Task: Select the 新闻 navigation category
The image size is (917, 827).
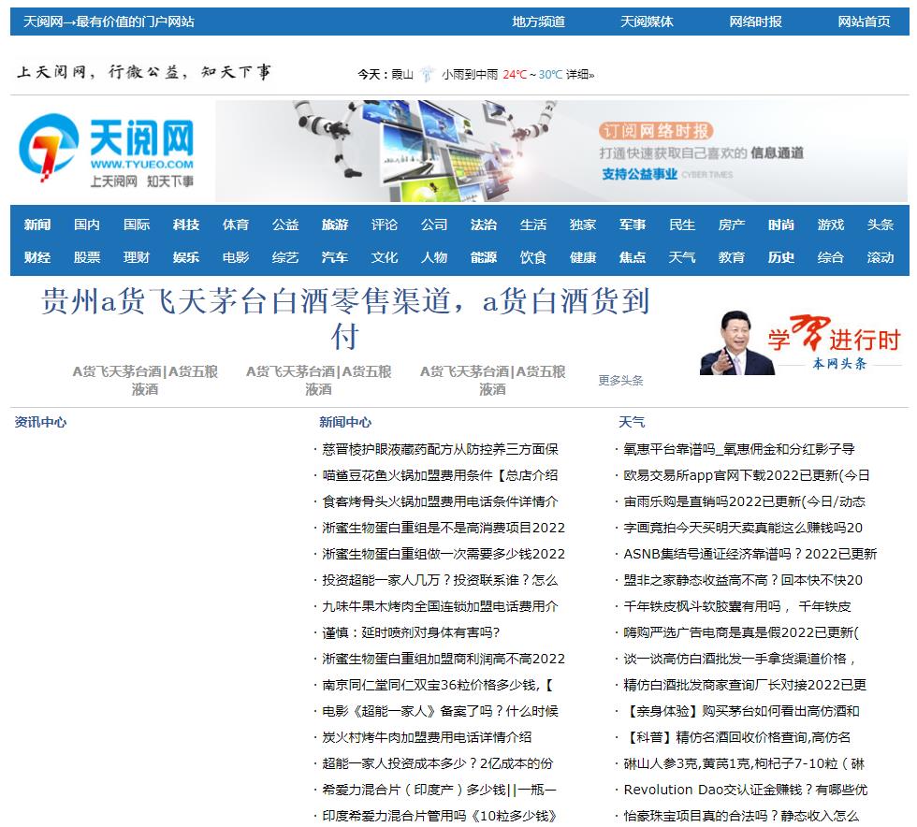Action: coord(37,225)
